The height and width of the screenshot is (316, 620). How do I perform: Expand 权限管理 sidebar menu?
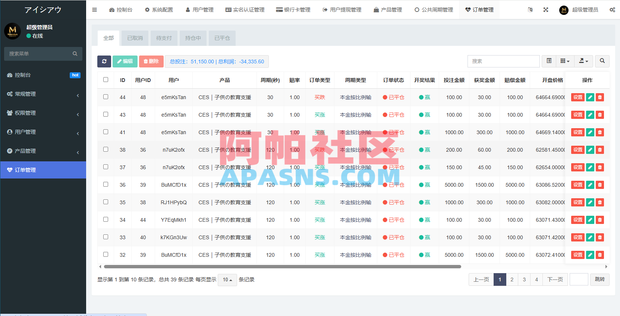point(43,113)
